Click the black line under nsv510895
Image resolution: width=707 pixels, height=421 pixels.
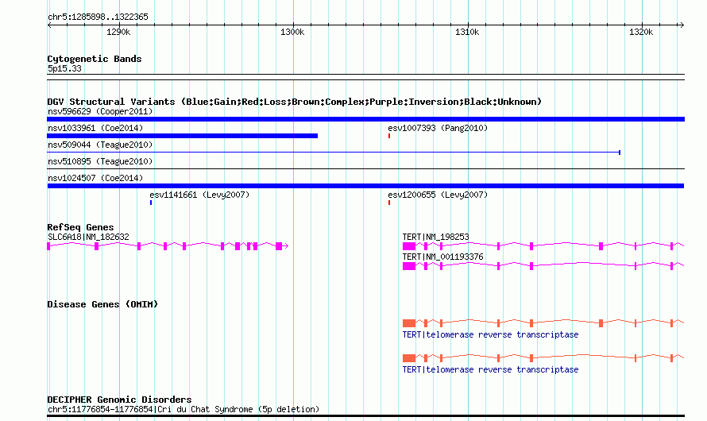coord(365,169)
